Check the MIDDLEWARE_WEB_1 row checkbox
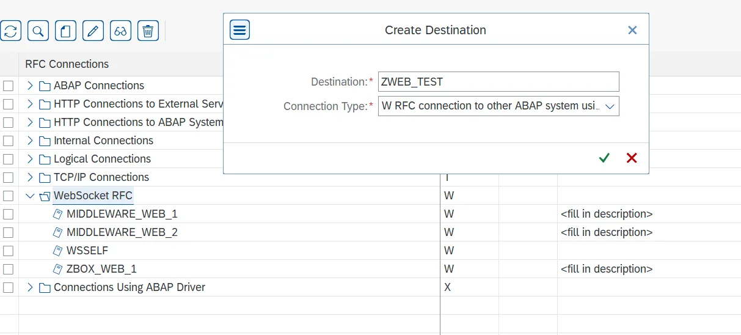741x335 pixels. click(x=8, y=214)
